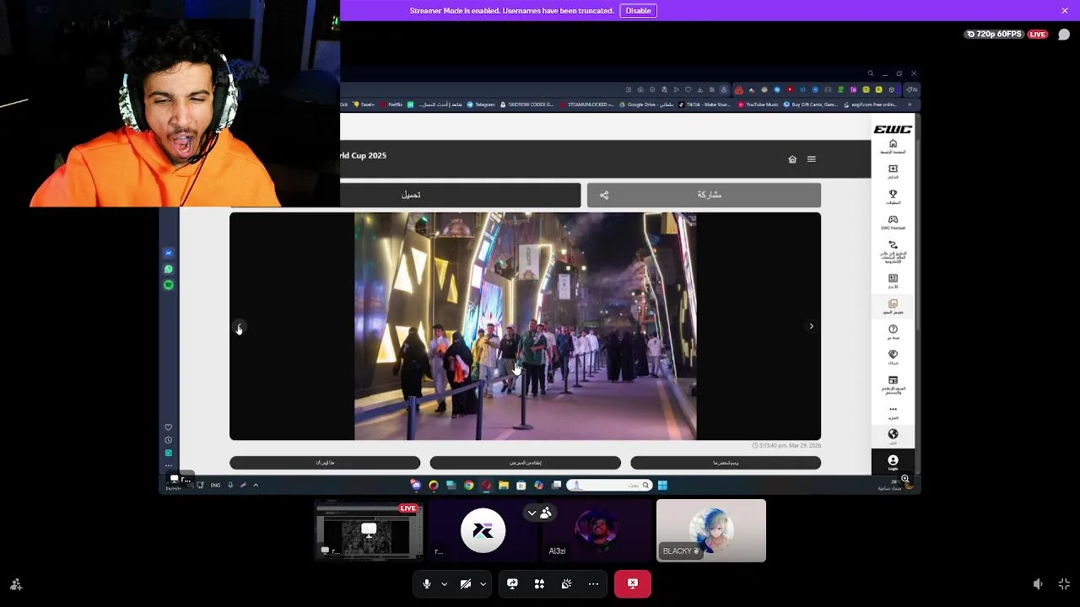Open Chrome from the streamed taskbar
Screen dimensions: 1080x607
pyautogui.click(x=468, y=485)
